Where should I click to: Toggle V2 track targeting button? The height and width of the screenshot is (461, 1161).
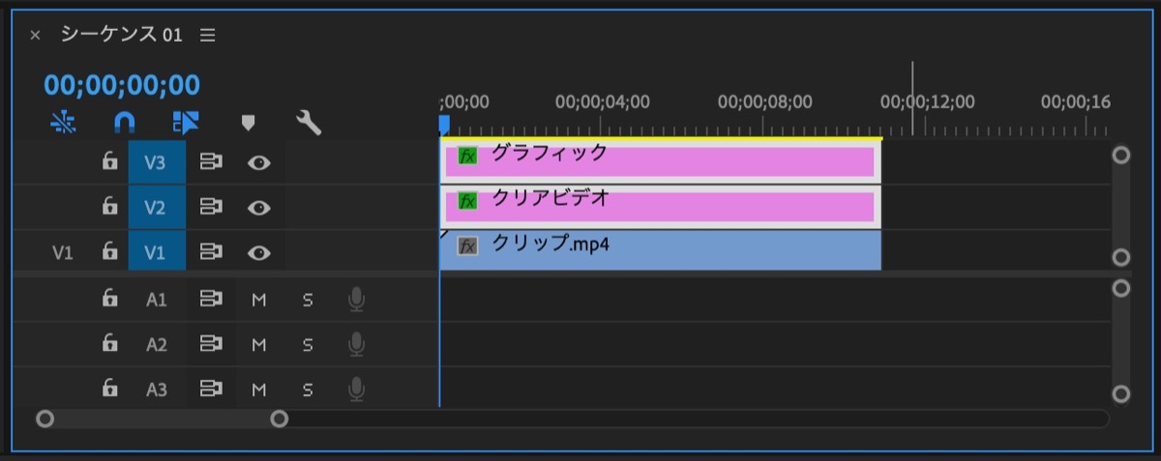156,208
